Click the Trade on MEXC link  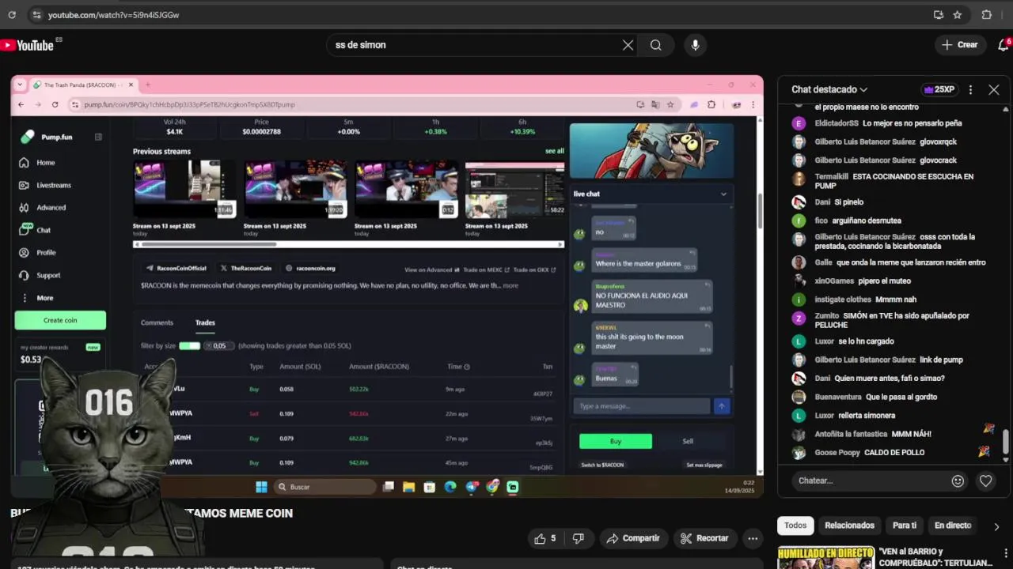[x=486, y=269]
